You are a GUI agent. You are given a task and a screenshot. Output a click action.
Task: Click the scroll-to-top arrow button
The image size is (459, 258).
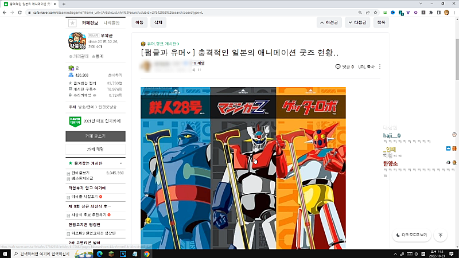point(440,235)
